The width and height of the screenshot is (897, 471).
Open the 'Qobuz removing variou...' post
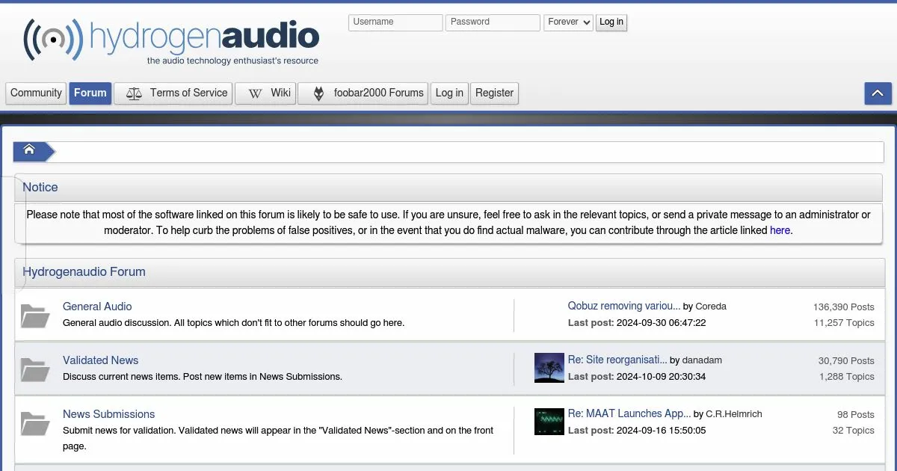(x=624, y=306)
